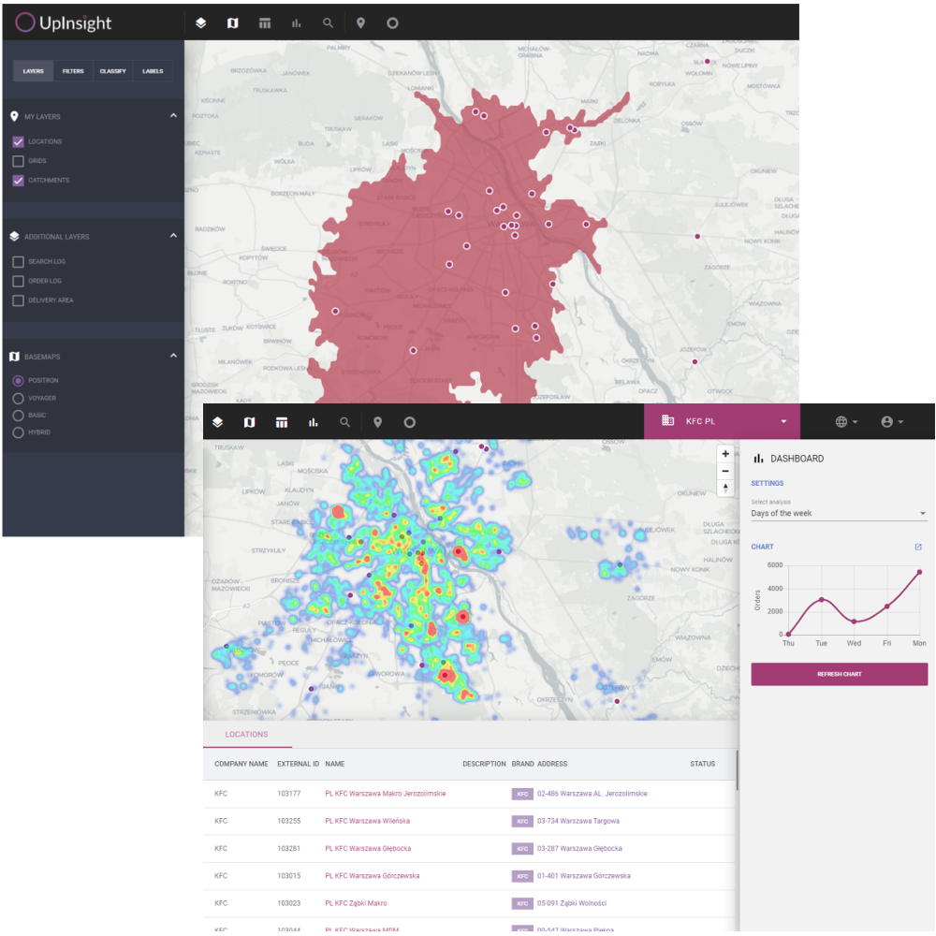Click KFC brand badge in Górczewska row
The height and width of the screenshot is (936, 936).
(x=522, y=876)
